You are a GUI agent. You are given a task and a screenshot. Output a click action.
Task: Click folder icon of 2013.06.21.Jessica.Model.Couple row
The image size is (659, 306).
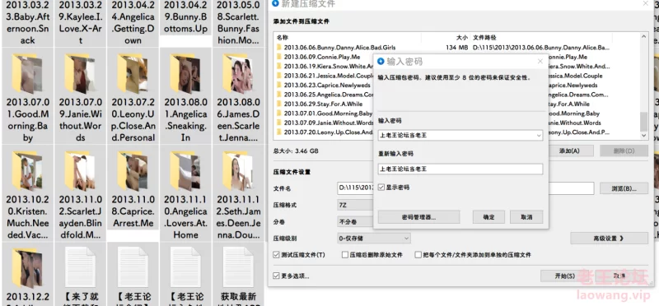coord(278,76)
